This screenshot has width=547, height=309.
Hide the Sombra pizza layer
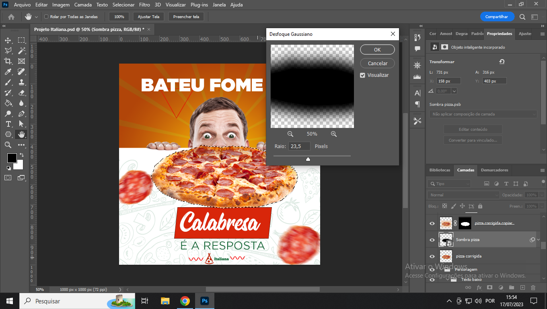point(432,240)
